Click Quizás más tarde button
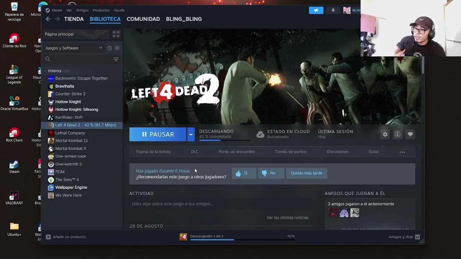The height and width of the screenshot is (259, 461). [306, 173]
